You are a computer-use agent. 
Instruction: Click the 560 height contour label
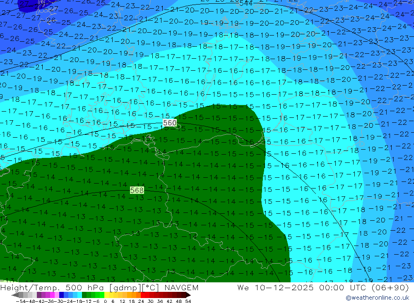pos(169,123)
